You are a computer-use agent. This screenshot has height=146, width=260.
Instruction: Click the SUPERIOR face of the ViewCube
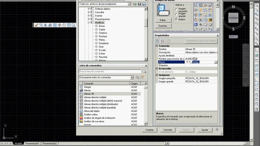click(233, 18)
